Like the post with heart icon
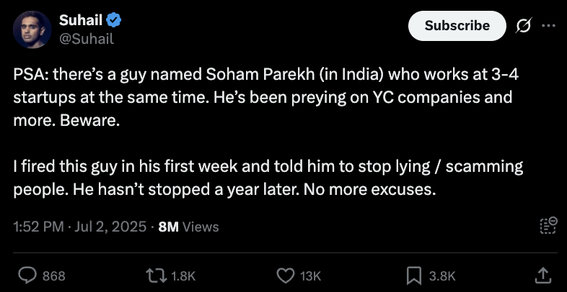The height and width of the screenshot is (292, 567). [x=286, y=274]
